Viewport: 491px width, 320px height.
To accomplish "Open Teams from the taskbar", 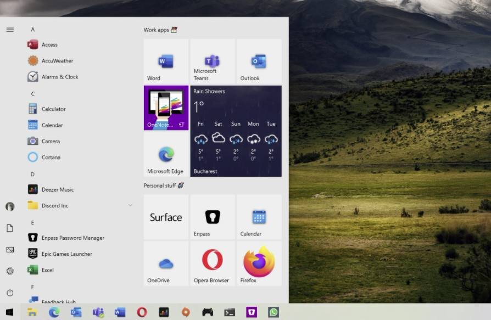I will (x=98, y=312).
